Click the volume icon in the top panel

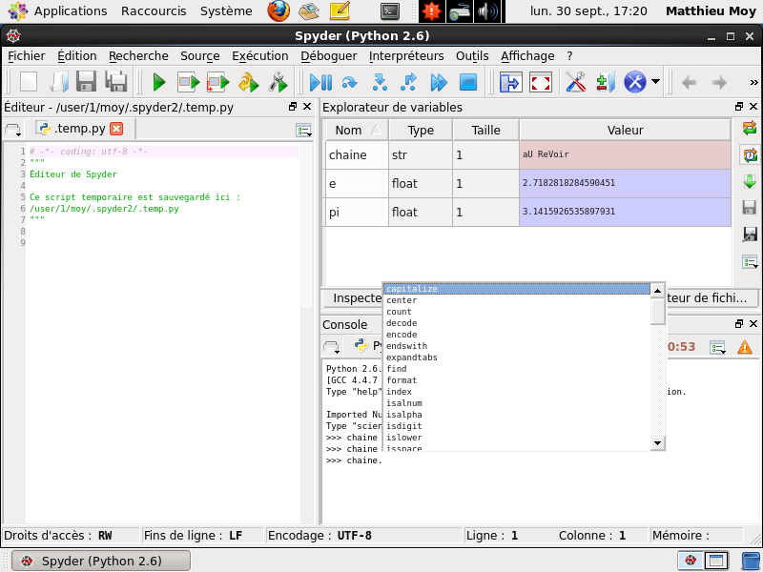pyautogui.click(x=488, y=10)
